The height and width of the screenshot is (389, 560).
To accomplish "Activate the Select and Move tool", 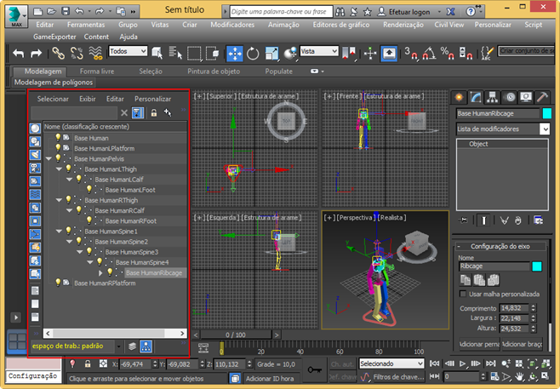I will coord(235,54).
